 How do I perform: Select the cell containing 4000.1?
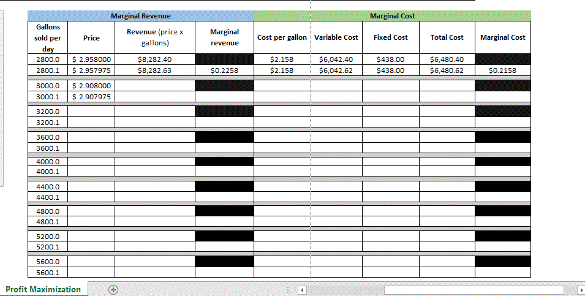pyautogui.click(x=48, y=172)
